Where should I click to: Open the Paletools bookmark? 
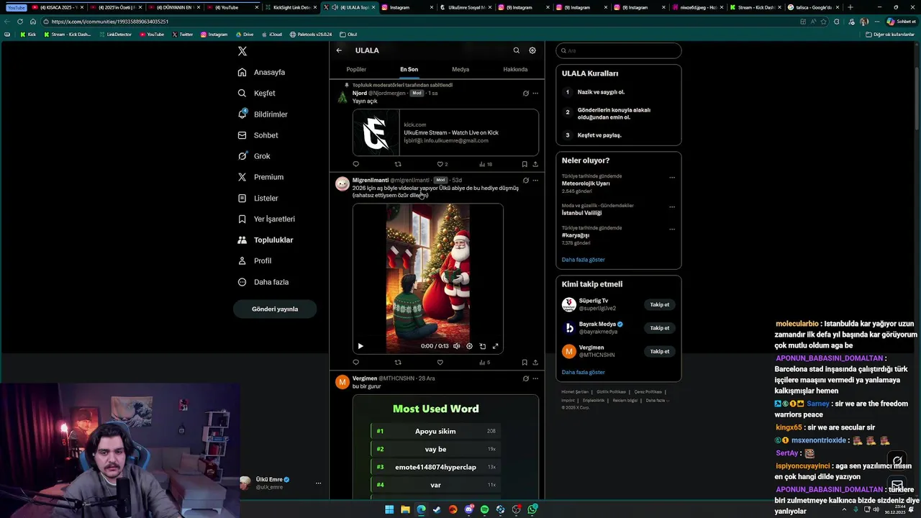(310, 35)
